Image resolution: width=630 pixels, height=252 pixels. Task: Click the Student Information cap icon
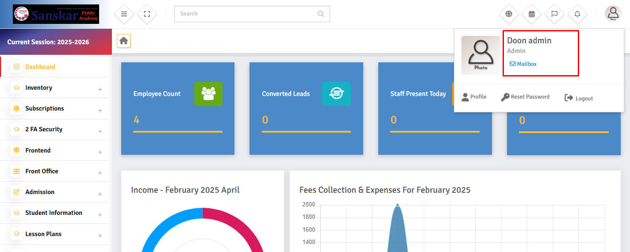[16, 213]
